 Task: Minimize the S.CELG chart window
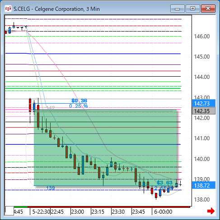point(178,9)
